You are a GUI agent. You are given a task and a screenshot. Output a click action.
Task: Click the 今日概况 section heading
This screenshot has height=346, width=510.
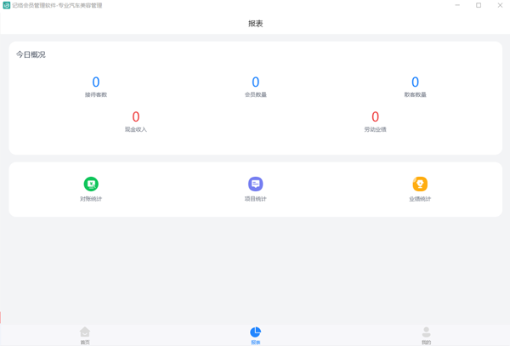pyautogui.click(x=31, y=54)
